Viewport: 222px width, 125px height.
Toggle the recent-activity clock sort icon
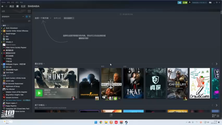pos(27,17)
